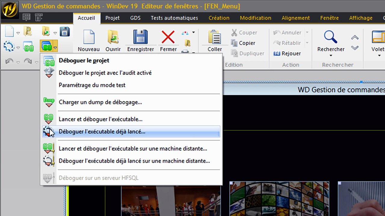Viewport: 385px width, 216px height.
Task: Open the Création ribbon tab
Action: coord(219,18)
